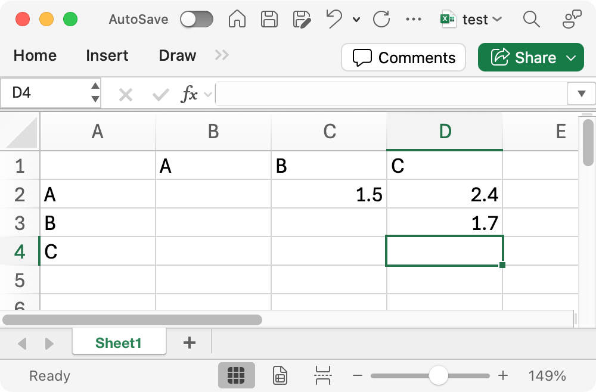Viewport: 596px width, 392px height.
Task: Click the zoom slider handle
Action: pos(439,376)
